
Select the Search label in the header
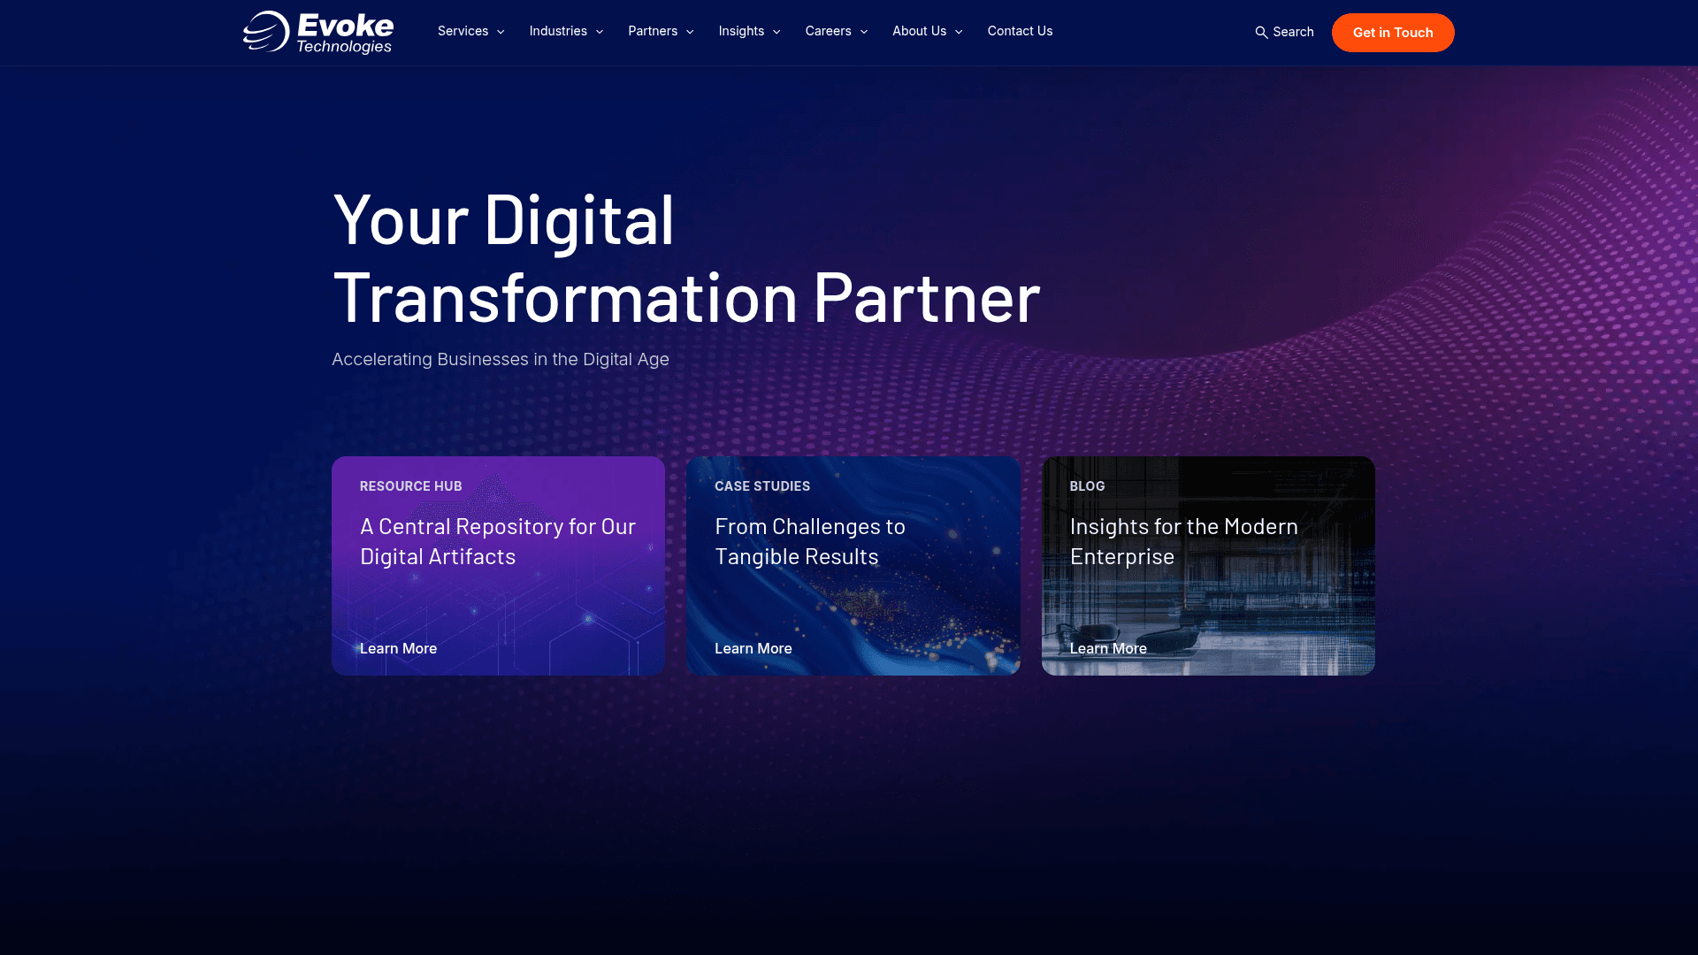[1292, 32]
